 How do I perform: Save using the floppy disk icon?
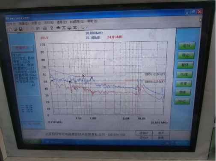(x=21, y=29)
